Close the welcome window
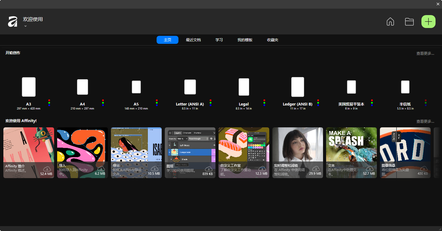This screenshot has width=442, height=231. (438, 4)
